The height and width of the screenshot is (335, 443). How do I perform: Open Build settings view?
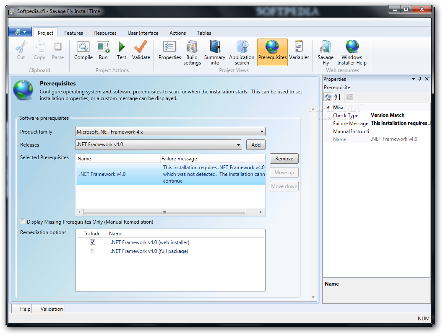point(192,53)
